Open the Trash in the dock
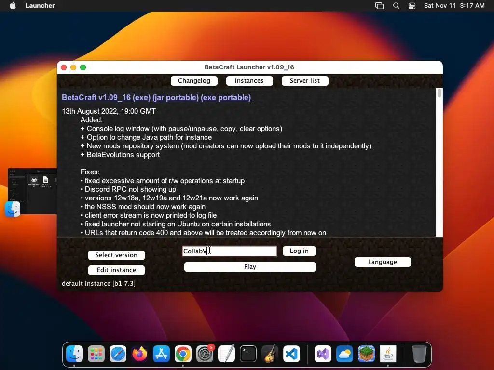The width and height of the screenshot is (494, 370). point(419,354)
